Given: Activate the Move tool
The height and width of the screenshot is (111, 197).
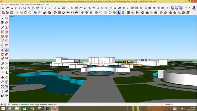Looking at the screenshot, I should point(2,50).
